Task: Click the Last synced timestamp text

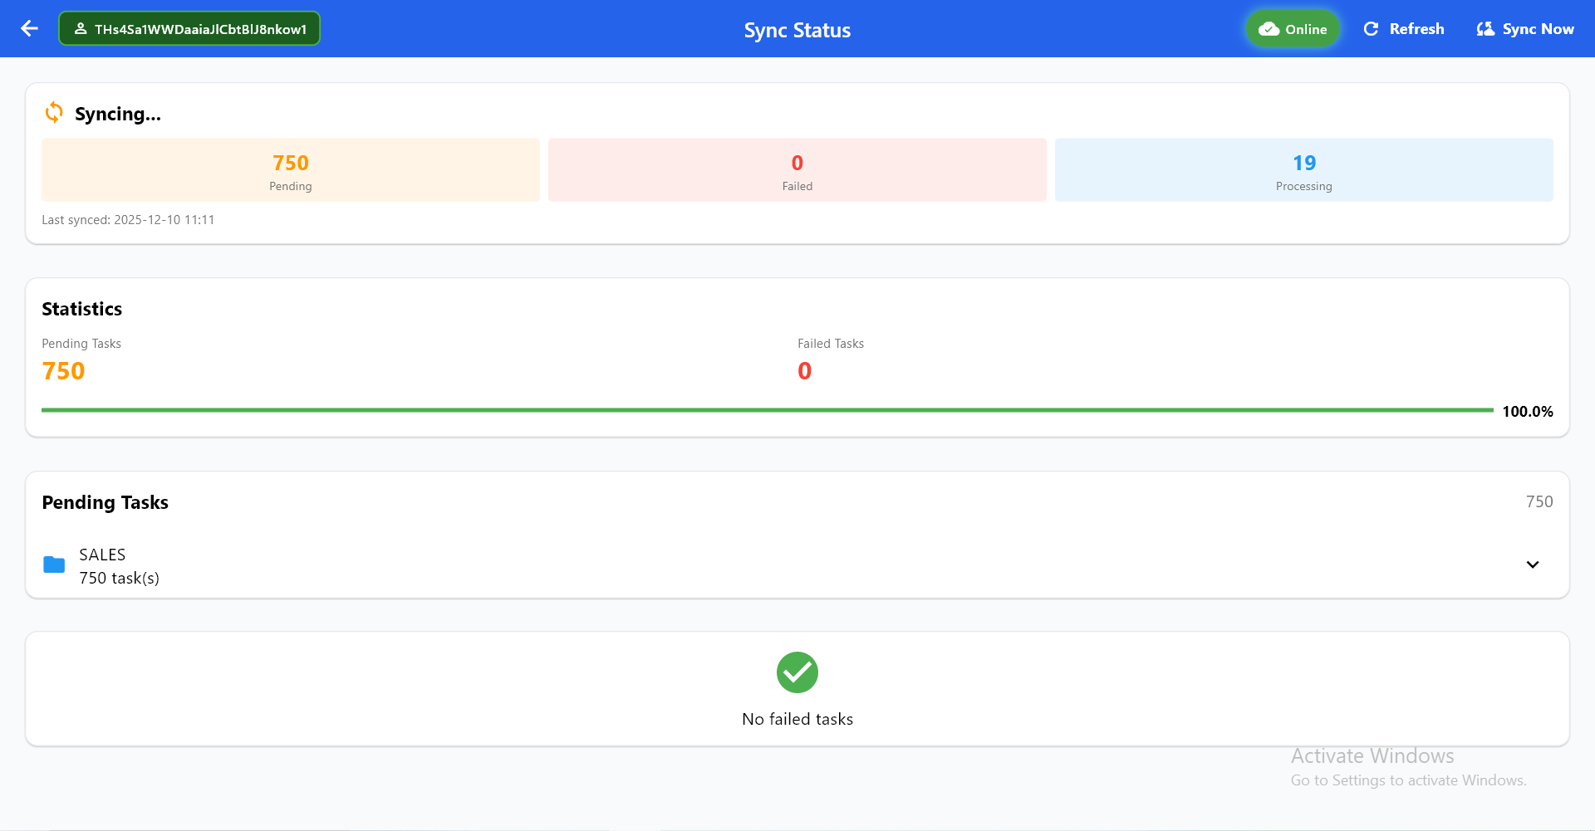Action: click(128, 219)
